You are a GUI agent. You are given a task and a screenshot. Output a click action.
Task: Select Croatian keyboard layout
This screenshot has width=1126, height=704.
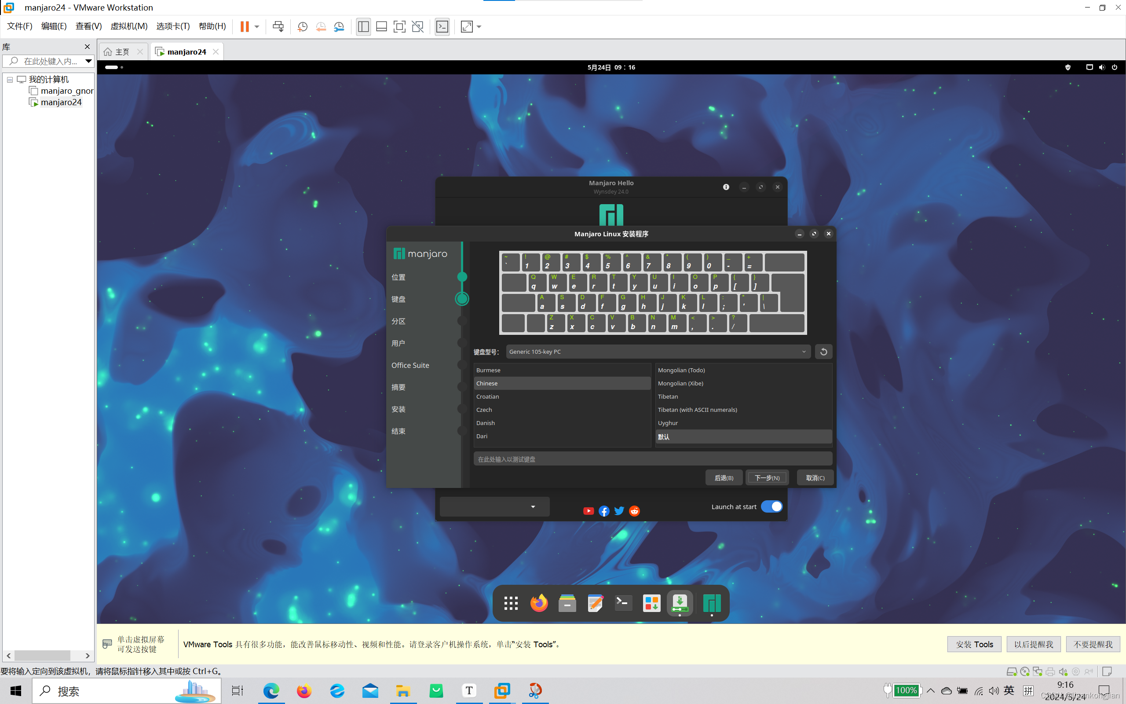coord(562,397)
